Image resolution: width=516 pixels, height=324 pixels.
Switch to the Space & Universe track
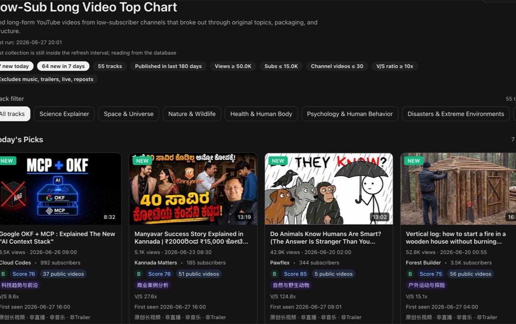[129, 114]
